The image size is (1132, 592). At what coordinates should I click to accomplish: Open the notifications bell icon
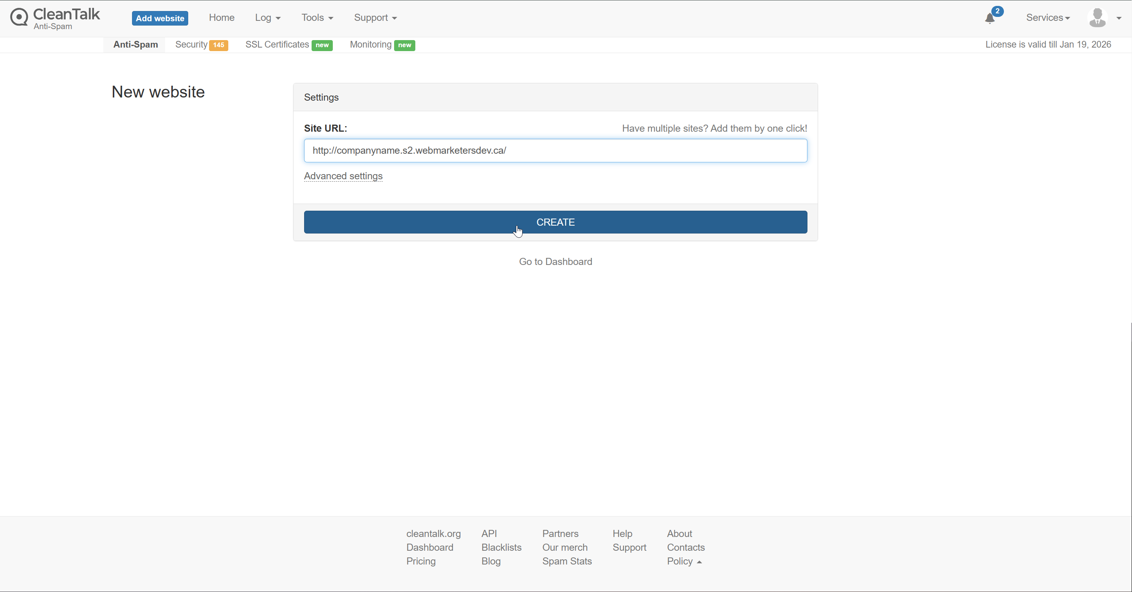pyautogui.click(x=990, y=18)
